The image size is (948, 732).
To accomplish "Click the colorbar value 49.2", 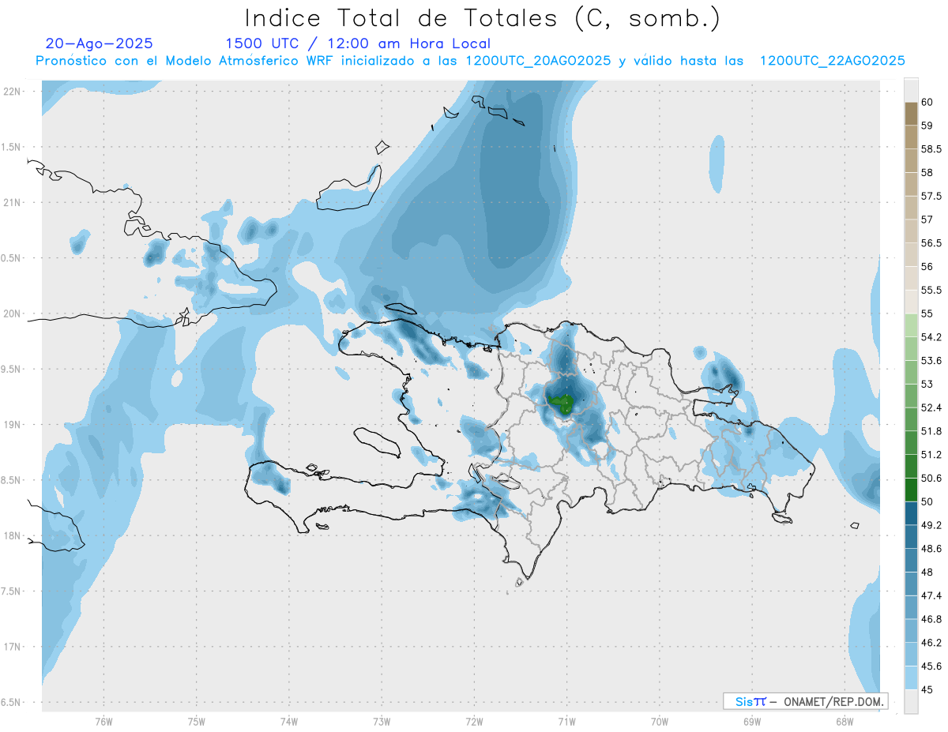I will coord(931,525).
